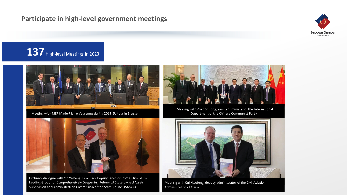Image resolution: width=347 pixels, height=195 pixels.
Task: Click the booklet held in SASAC photo
Action: tap(97, 166)
